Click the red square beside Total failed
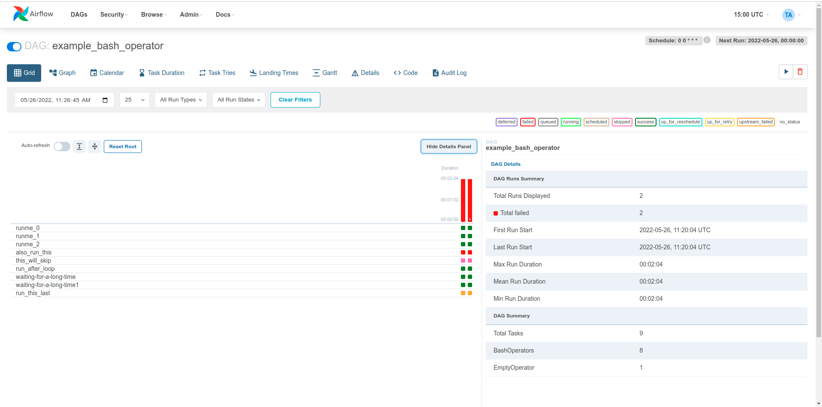 [496, 213]
